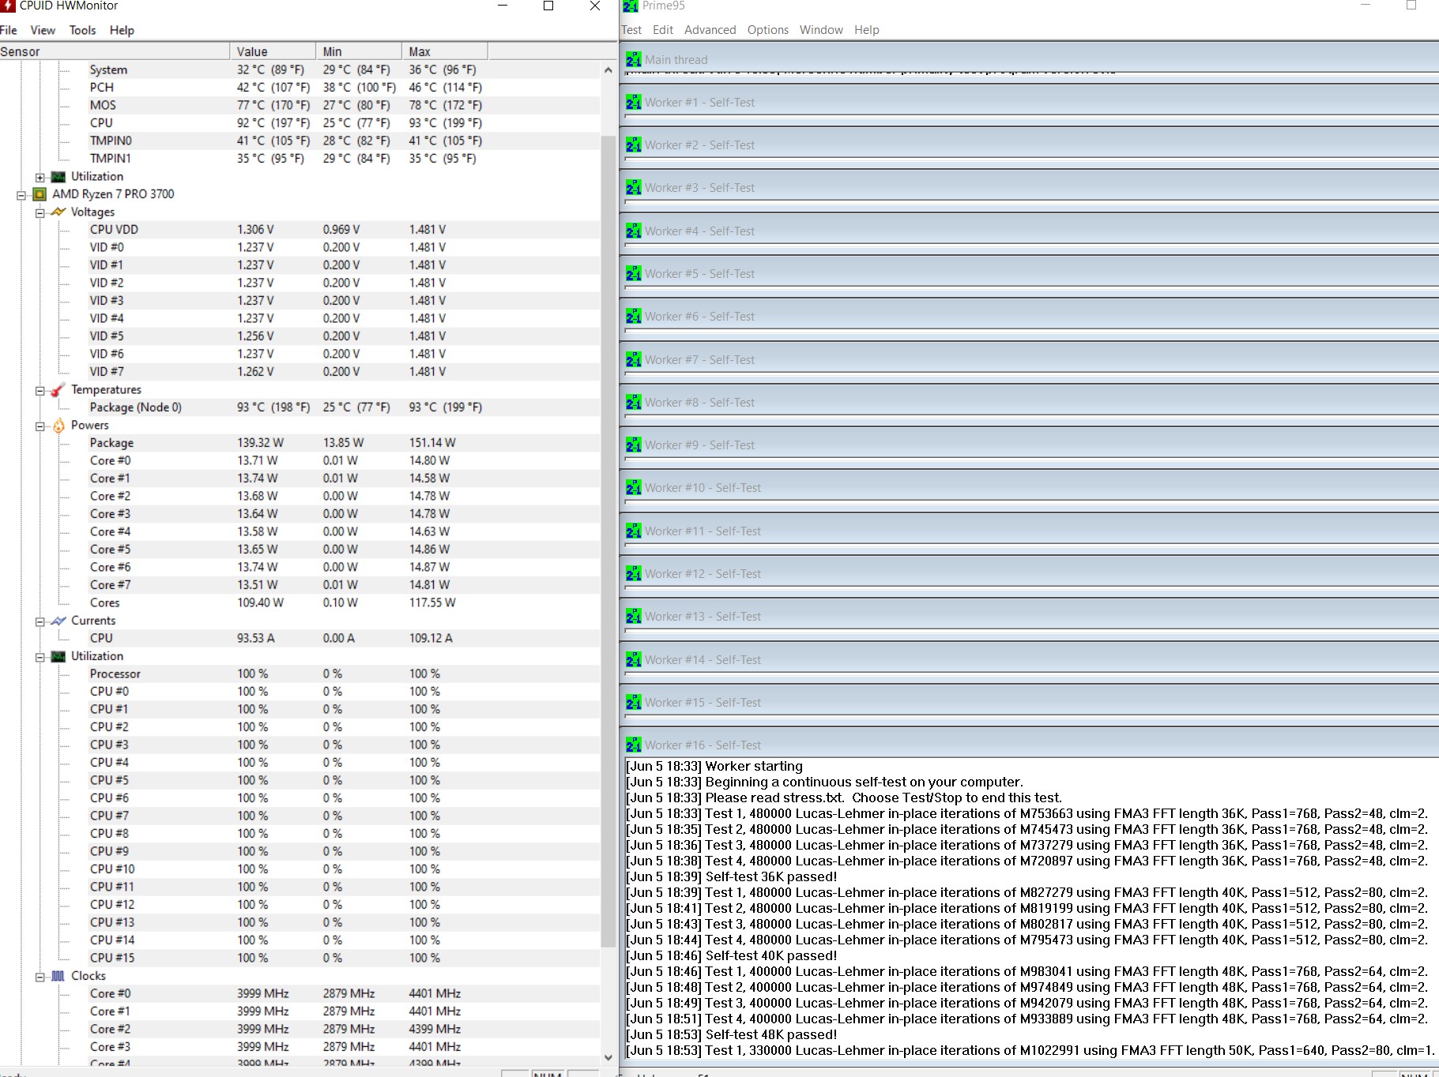1439x1077 pixels.
Task: Open Prime95 Window menu
Action: [821, 30]
